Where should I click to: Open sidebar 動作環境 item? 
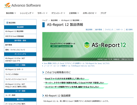tap(20, 45)
